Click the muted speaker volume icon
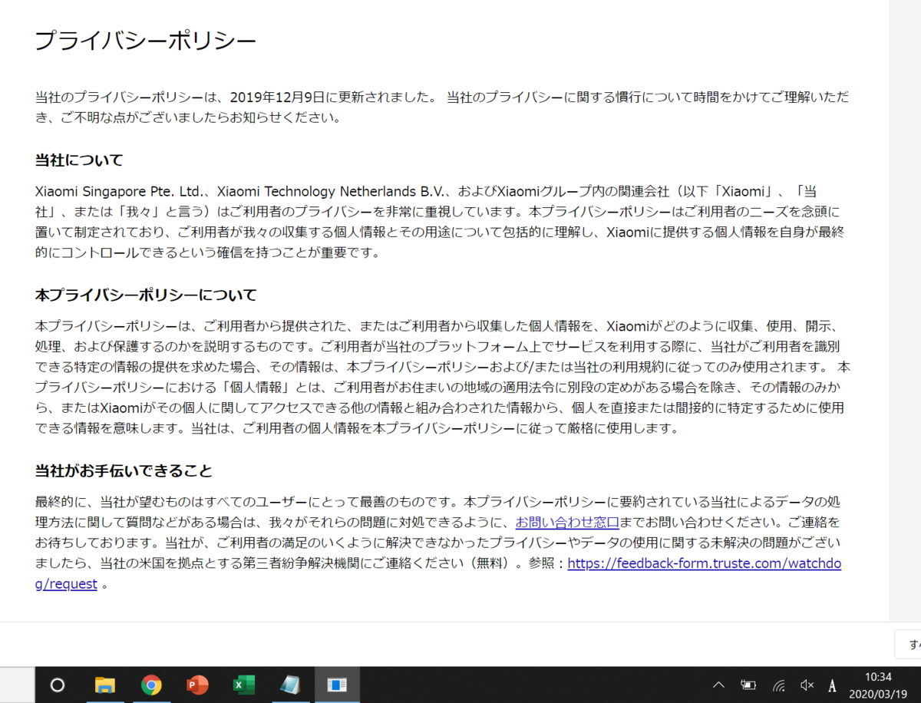This screenshot has height=703, width=921. click(807, 685)
